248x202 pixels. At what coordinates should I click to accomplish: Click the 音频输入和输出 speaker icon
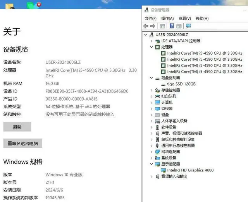coord(157,176)
